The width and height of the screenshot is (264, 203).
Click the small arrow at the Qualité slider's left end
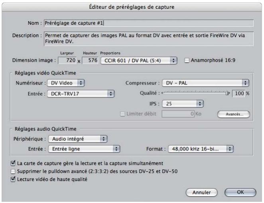tap(162, 93)
